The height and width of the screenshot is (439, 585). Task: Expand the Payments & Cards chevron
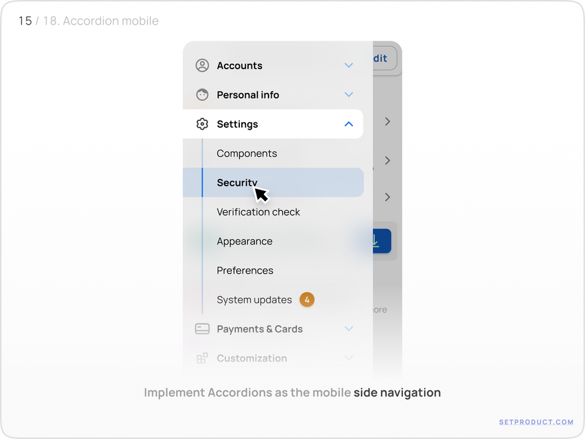click(348, 329)
